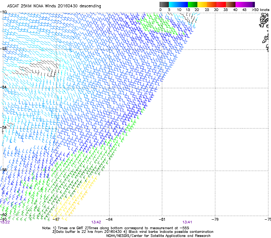Click the cyan-to-blue 5-15 knots color bar segment
271x238 pixels.
(178, 4)
